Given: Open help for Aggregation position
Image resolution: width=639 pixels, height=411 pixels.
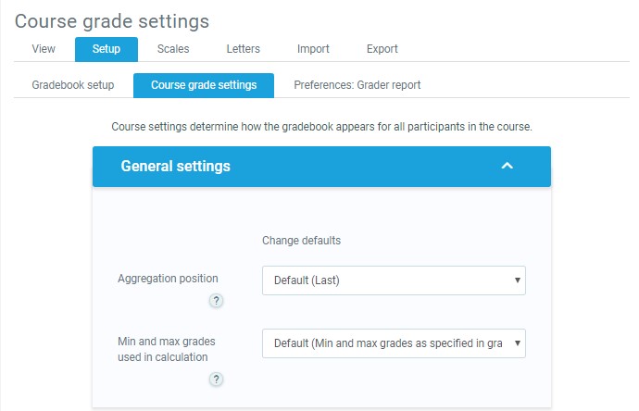Looking at the screenshot, I should pos(216,300).
